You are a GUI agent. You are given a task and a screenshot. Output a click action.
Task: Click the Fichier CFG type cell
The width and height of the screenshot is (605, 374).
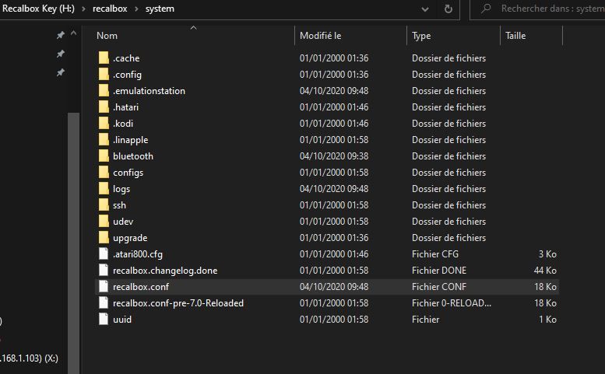pos(435,254)
